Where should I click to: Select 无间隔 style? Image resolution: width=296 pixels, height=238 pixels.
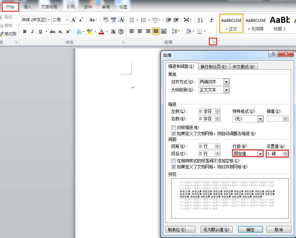(x=255, y=24)
